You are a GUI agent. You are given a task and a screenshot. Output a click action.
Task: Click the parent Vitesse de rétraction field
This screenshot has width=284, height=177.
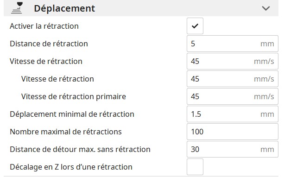tap(233, 61)
